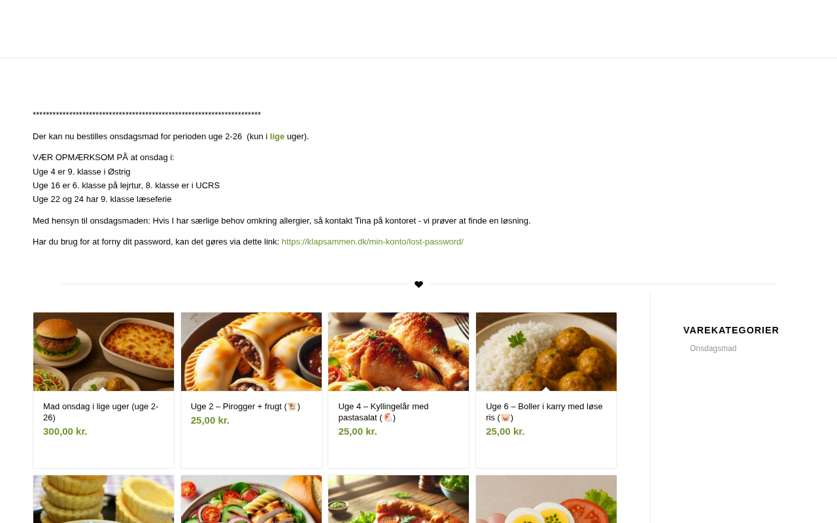
Task: Click the Kyllingelår 25,00 kr. price
Action: pos(358,431)
